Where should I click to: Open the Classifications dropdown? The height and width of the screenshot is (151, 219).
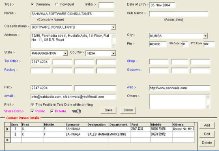113,27
